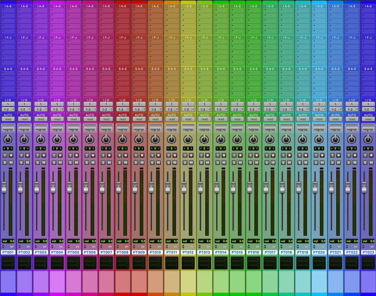This screenshot has height=296, width=376.
Task: Click the pan value display on PT017
Action: [270, 149]
